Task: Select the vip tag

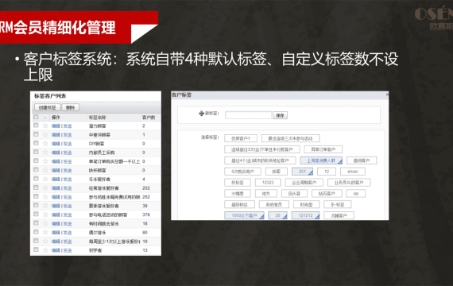Action: pyautogui.click(x=355, y=194)
